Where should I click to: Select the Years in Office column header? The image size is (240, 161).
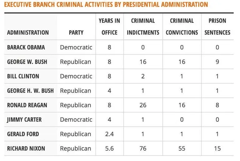[x=109, y=27]
